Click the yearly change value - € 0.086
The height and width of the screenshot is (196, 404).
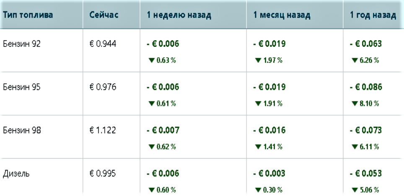coord(365,87)
